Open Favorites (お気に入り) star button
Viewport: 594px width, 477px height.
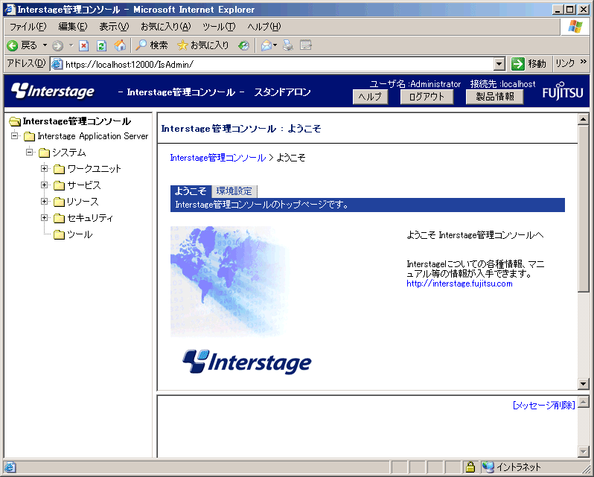pyautogui.click(x=203, y=45)
